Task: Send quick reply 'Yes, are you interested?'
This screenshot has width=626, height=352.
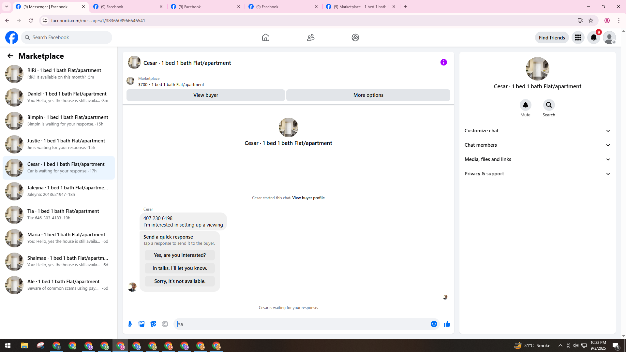Action: pos(180,255)
